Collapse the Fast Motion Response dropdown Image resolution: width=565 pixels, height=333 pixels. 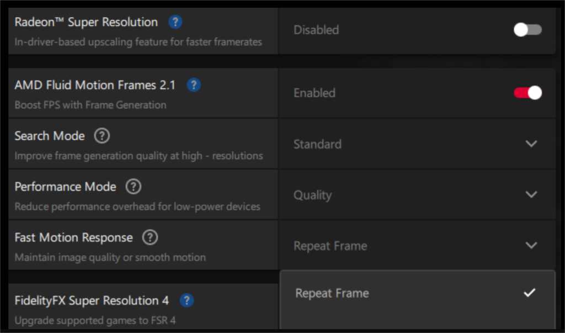click(x=531, y=245)
